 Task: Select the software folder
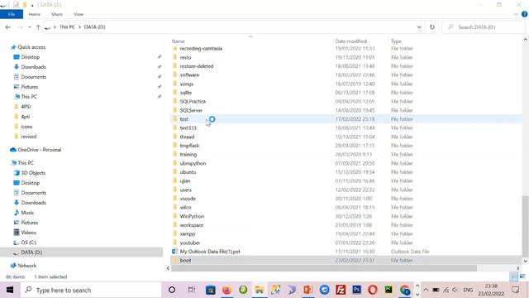(x=189, y=75)
